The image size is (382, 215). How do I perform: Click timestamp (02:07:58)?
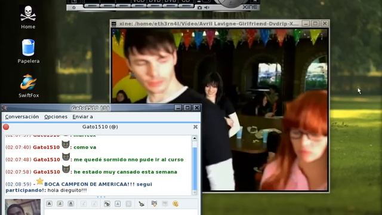click(19, 172)
